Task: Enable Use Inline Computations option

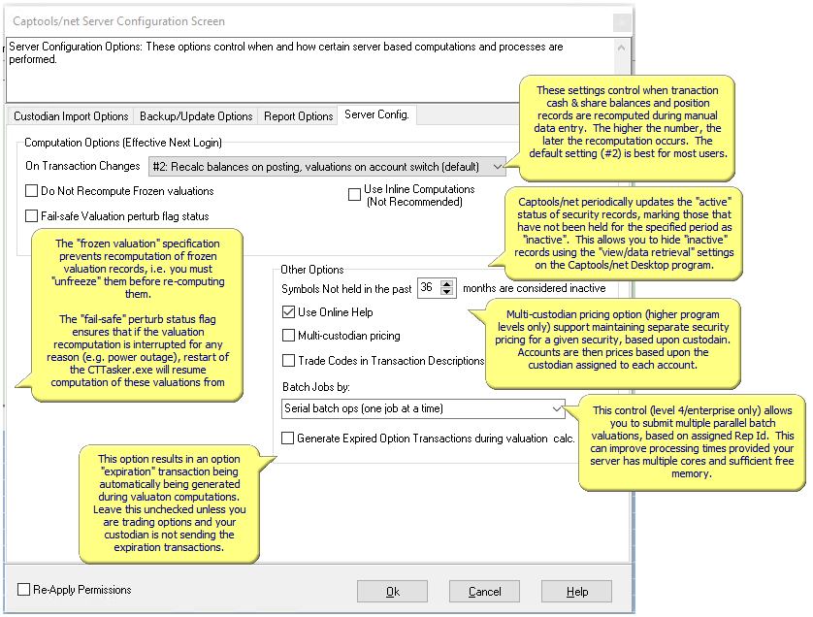Action: [355, 194]
